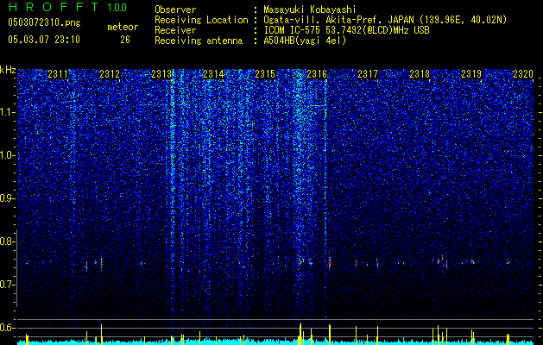Click the 2313 time marker
543x345 pixels.
pos(161,73)
